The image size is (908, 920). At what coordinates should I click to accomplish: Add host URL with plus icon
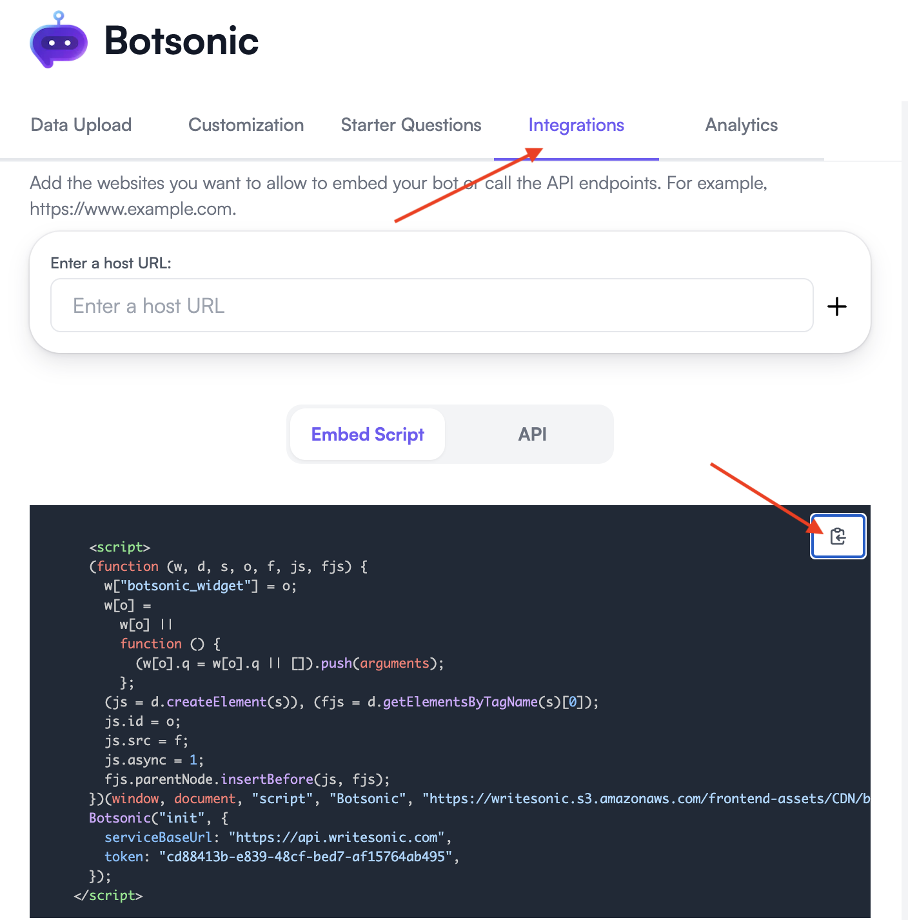pyautogui.click(x=837, y=306)
